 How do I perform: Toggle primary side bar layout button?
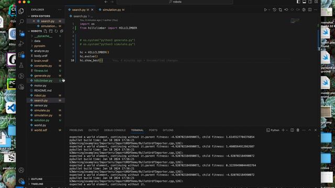(x=298, y=2)
